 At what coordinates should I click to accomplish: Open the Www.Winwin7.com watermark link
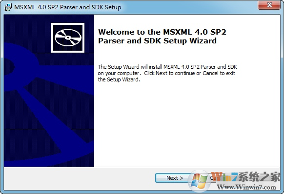pos(246,187)
